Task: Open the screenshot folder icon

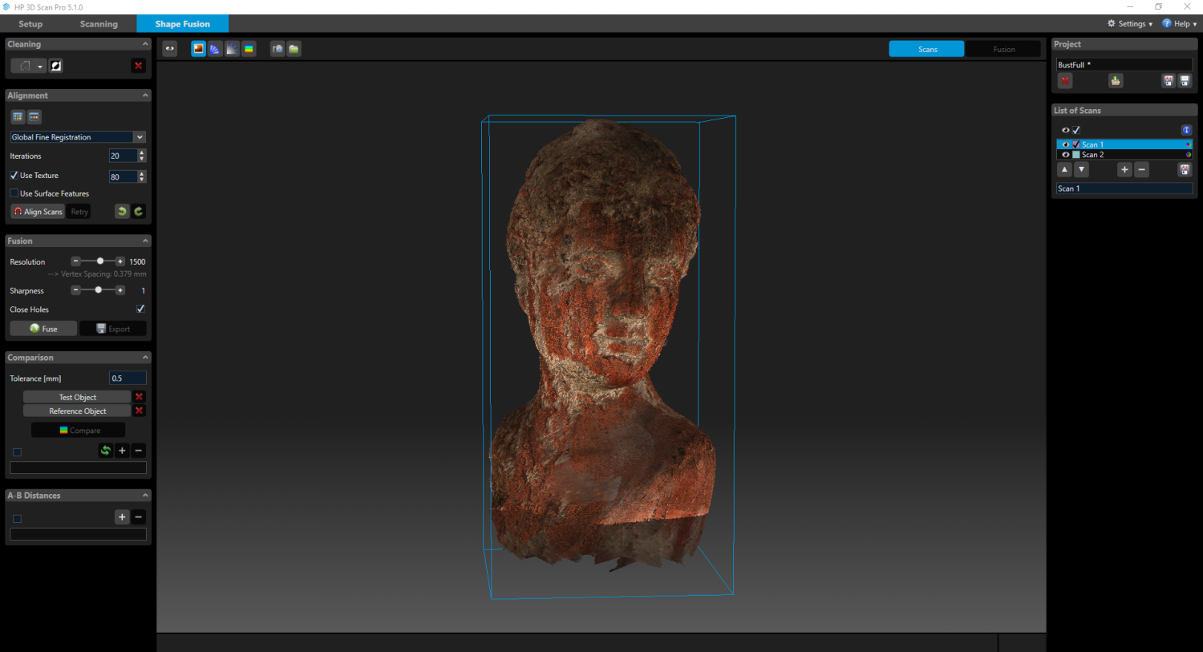Action: click(x=294, y=48)
